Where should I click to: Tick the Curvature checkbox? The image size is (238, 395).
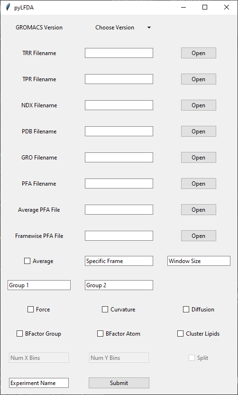tap(105, 310)
